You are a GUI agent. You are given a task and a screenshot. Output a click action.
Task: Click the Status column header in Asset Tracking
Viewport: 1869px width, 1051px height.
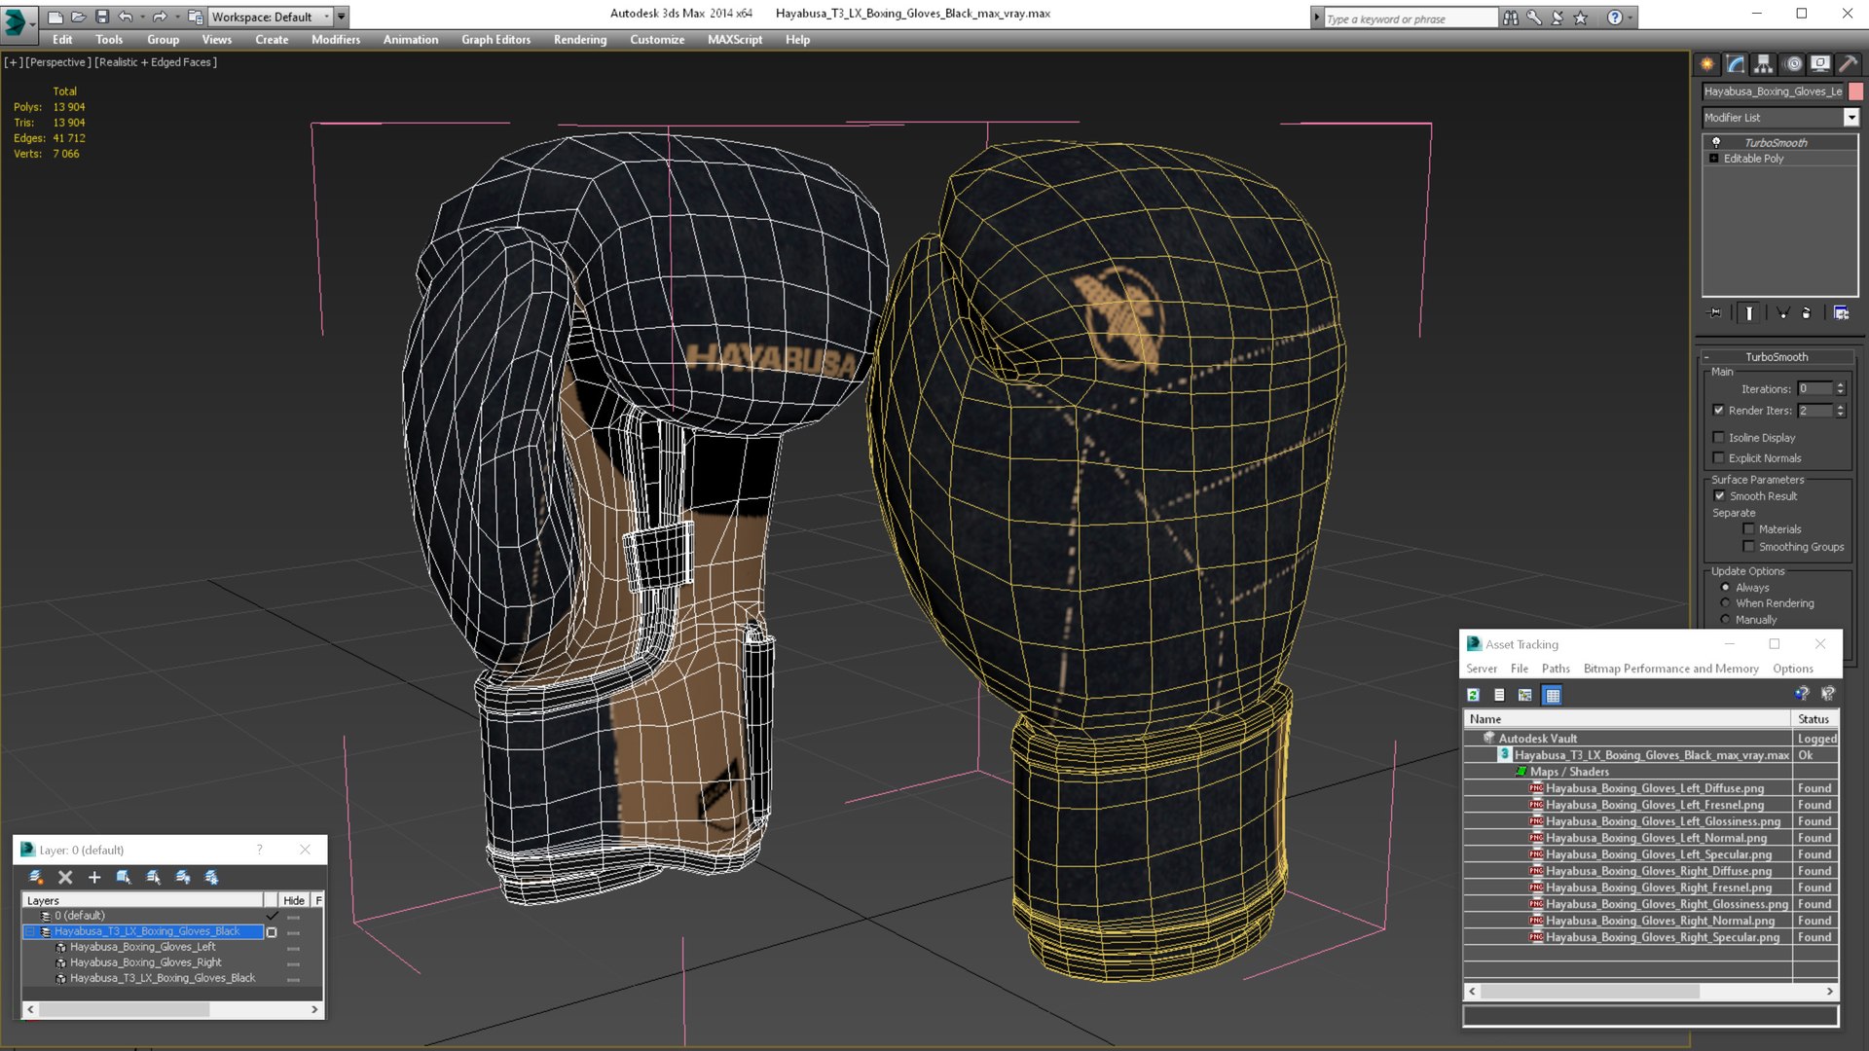1814,719
